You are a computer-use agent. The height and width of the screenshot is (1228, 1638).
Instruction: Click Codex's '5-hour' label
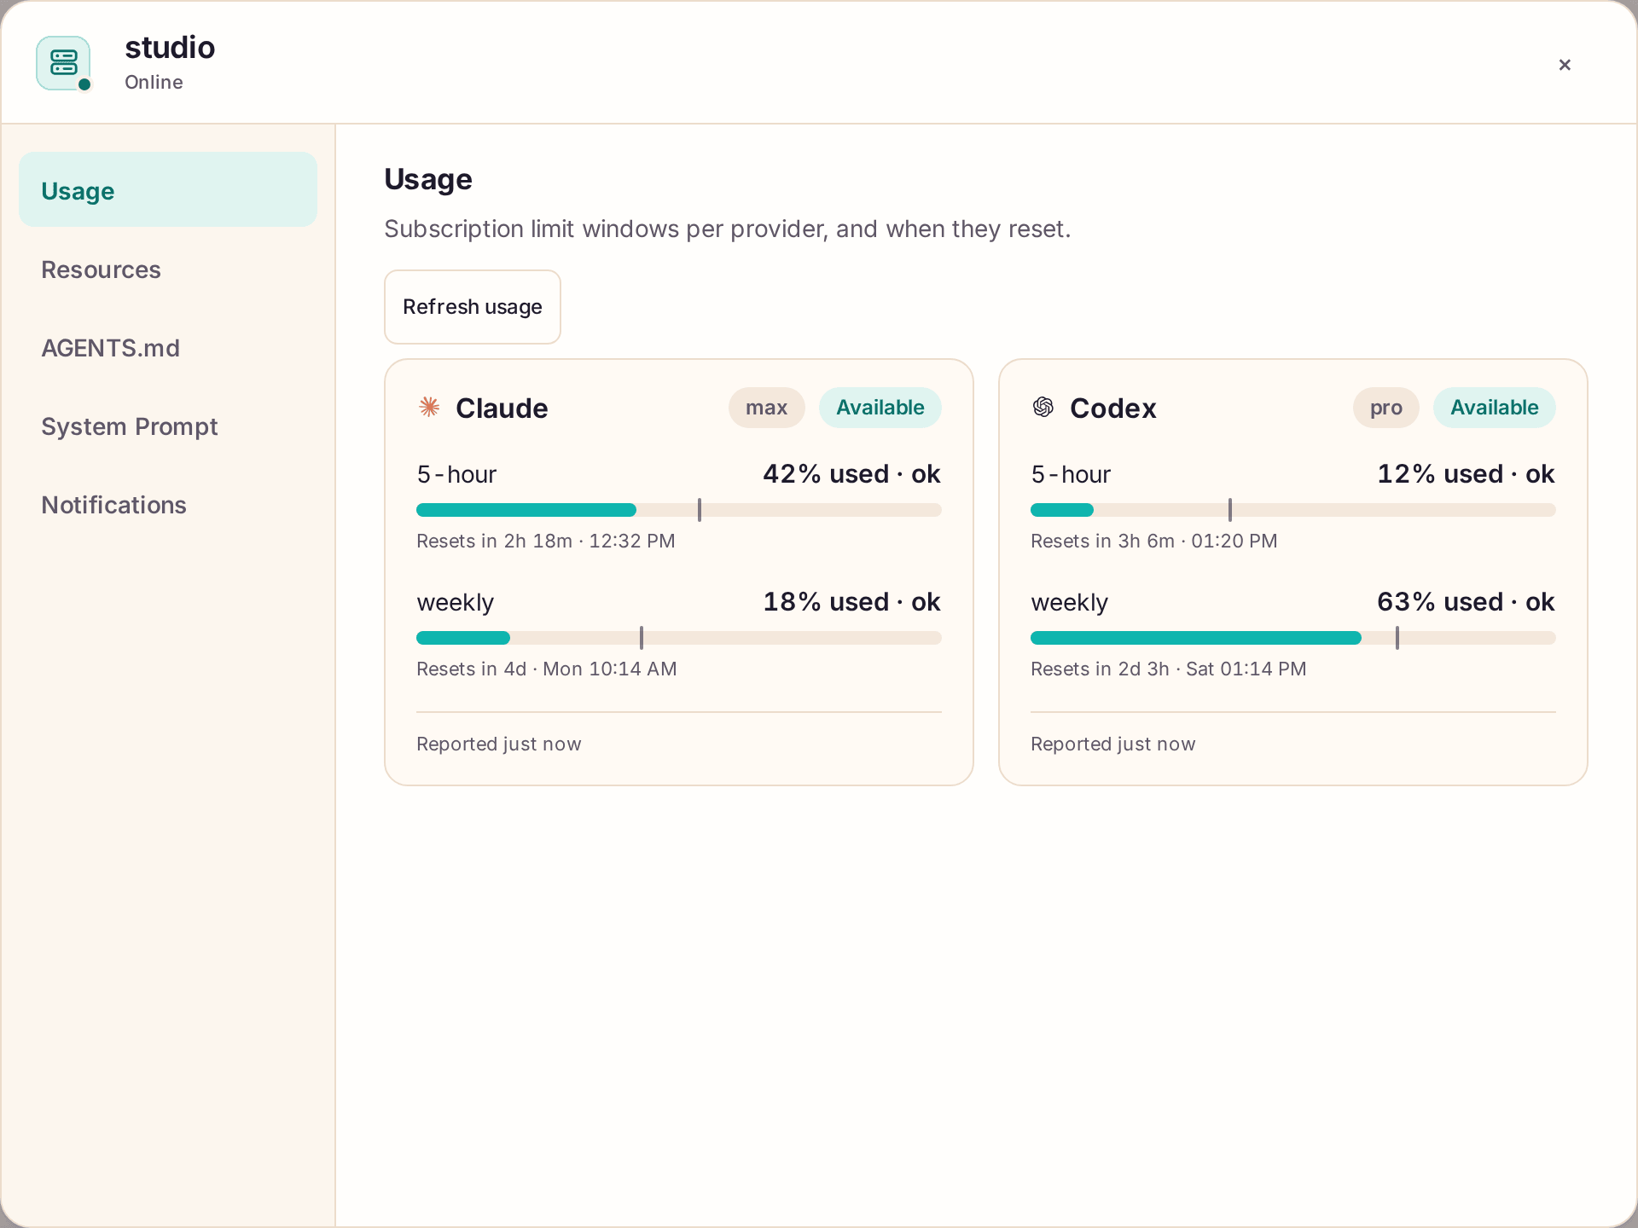[x=1071, y=474]
